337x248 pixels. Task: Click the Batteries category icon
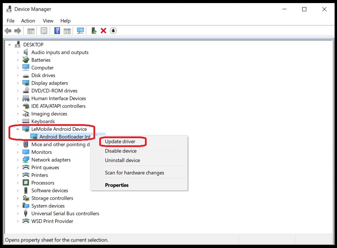click(x=26, y=60)
